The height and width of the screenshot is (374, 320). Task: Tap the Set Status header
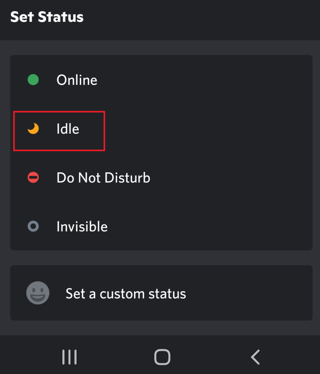(x=47, y=16)
